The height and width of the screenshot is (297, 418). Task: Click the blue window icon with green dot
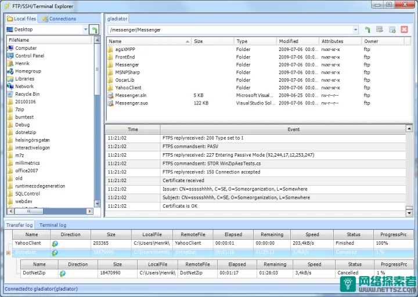(x=392, y=30)
